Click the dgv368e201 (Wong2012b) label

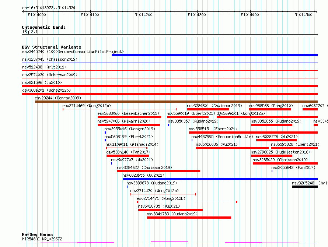tap(46, 90)
